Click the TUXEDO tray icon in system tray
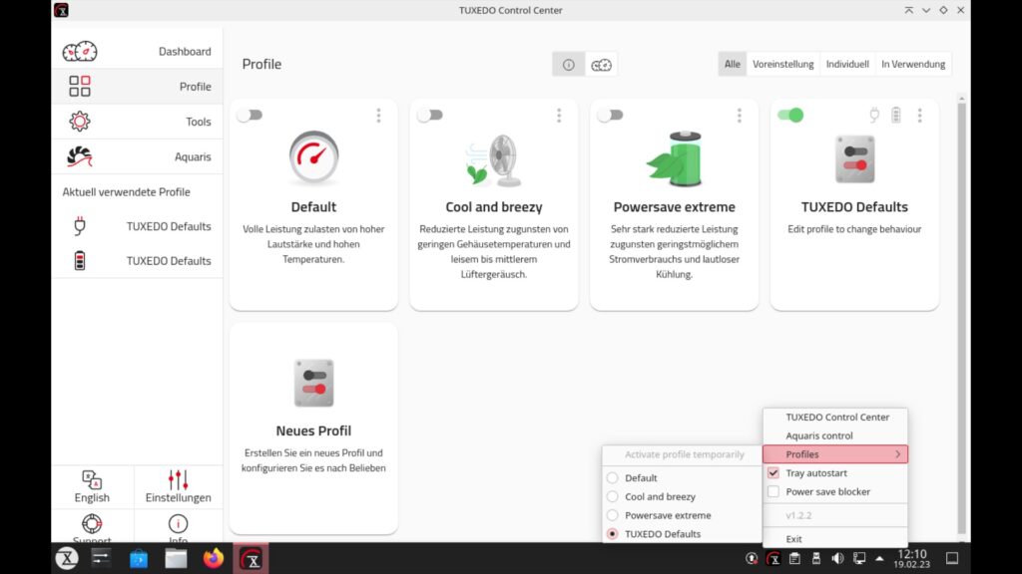The height and width of the screenshot is (574, 1022). pos(773,558)
